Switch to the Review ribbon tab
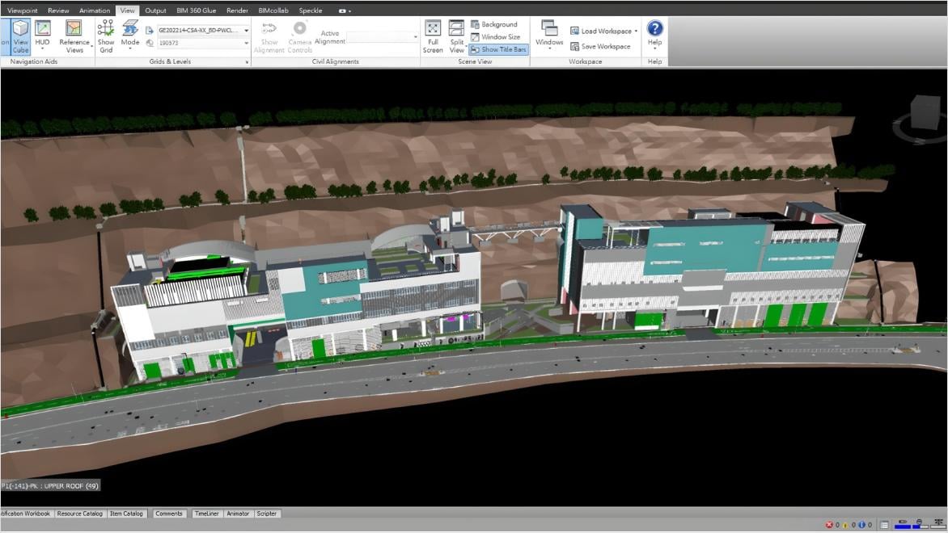948x533 pixels. pos(58,10)
